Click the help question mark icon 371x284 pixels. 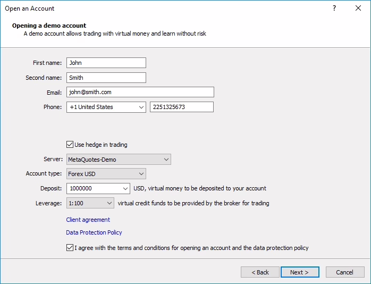(334, 9)
